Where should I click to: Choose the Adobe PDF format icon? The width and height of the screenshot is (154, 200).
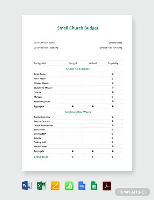[x=107, y=186]
